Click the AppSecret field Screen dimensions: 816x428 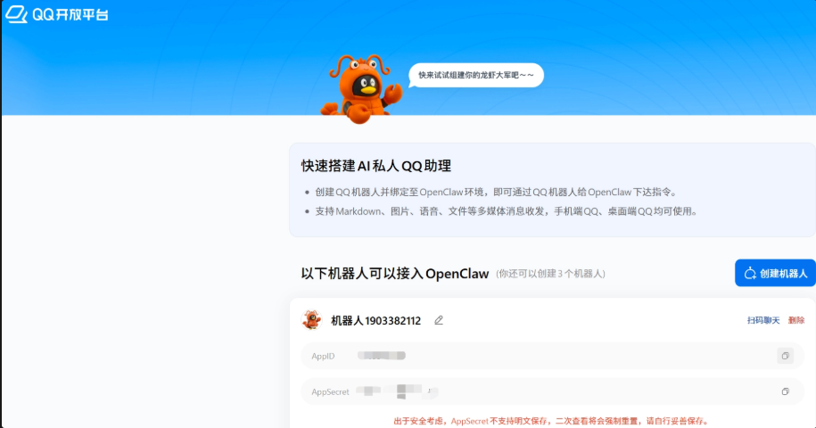pyautogui.click(x=552, y=391)
